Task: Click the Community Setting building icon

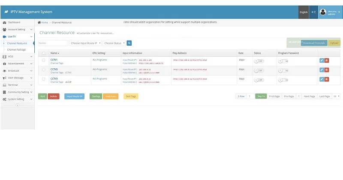Action: pyautogui.click(x=4, y=92)
